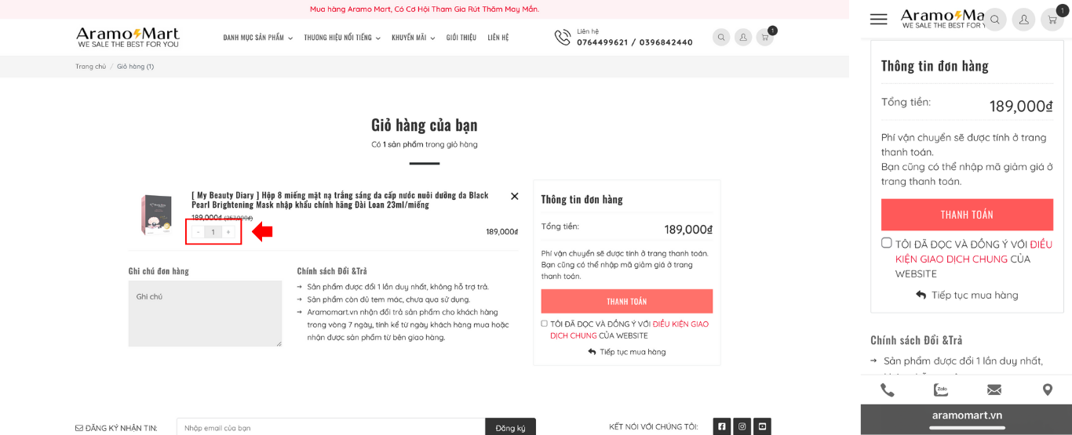Click the desktop THANH TOÁN button
1072x435 pixels.
[x=626, y=301]
